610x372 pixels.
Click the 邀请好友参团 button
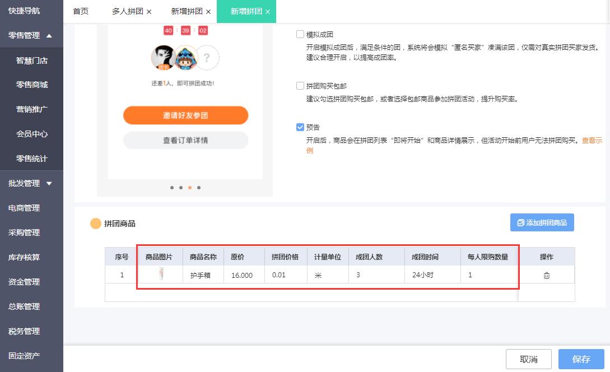tap(185, 115)
